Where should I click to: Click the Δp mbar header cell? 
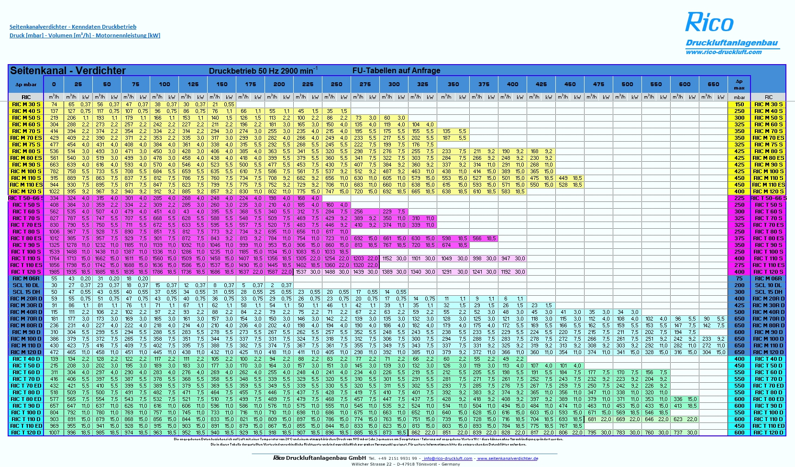coord(26,84)
